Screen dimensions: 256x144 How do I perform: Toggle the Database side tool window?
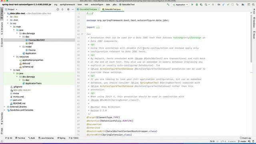pyautogui.click(x=254, y=22)
